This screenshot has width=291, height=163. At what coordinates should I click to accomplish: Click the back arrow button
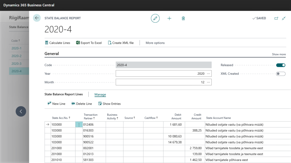[x=37, y=18]
